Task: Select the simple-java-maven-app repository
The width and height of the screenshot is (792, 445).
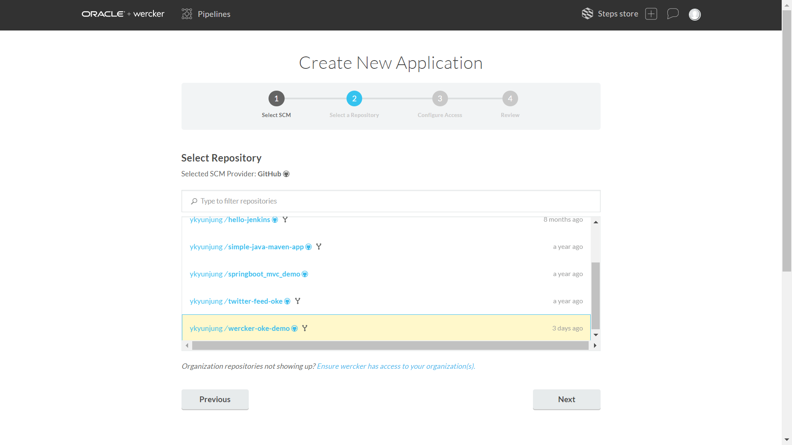Action: [266, 247]
